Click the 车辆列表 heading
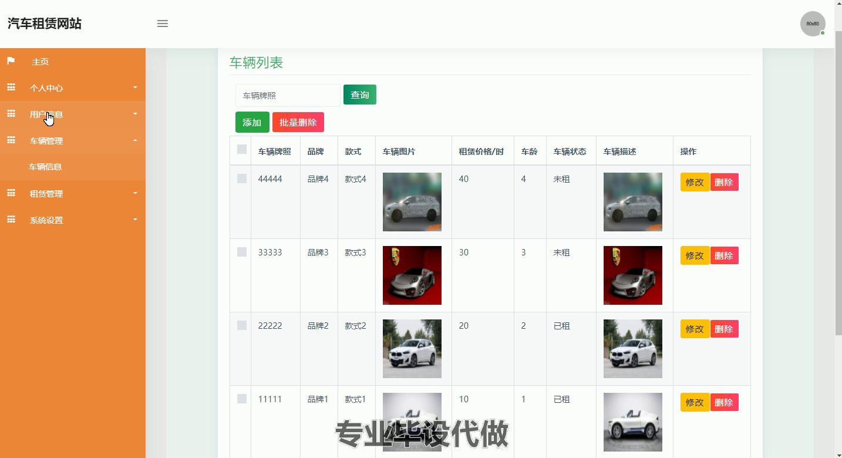842x458 pixels. point(256,63)
